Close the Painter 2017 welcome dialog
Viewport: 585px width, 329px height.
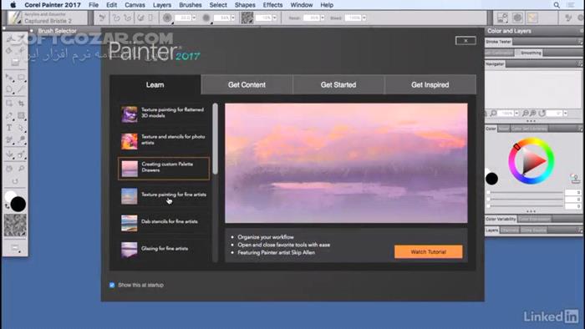coord(465,41)
